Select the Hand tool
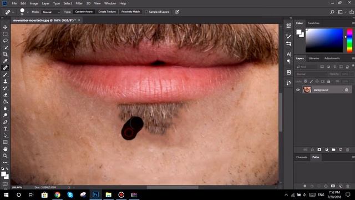355x200 pixels. tap(5, 149)
